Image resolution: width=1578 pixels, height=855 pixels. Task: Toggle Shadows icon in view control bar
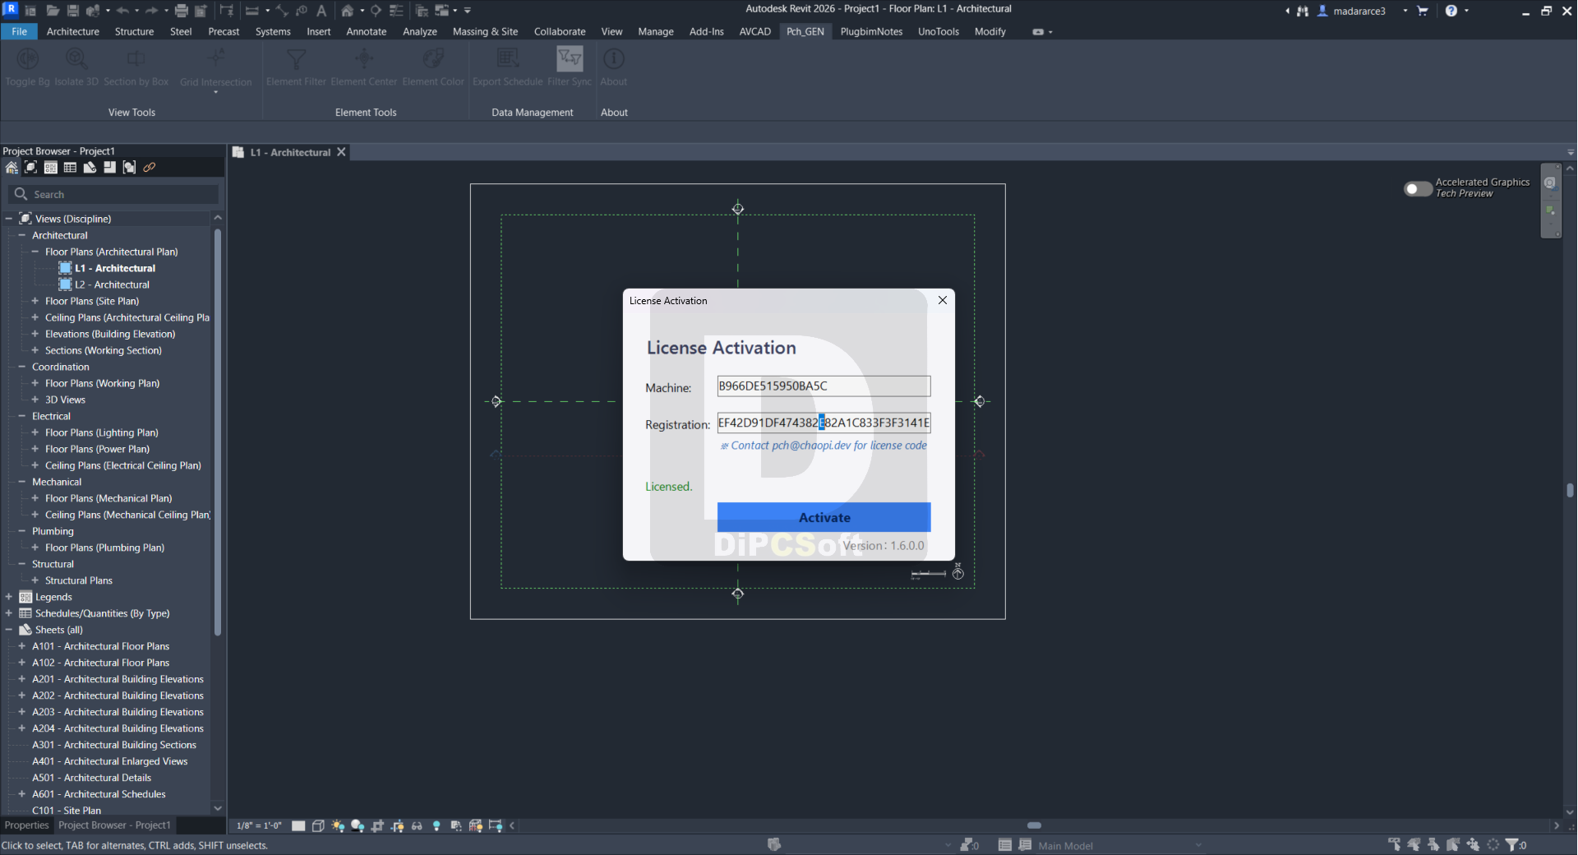[x=358, y=825]
